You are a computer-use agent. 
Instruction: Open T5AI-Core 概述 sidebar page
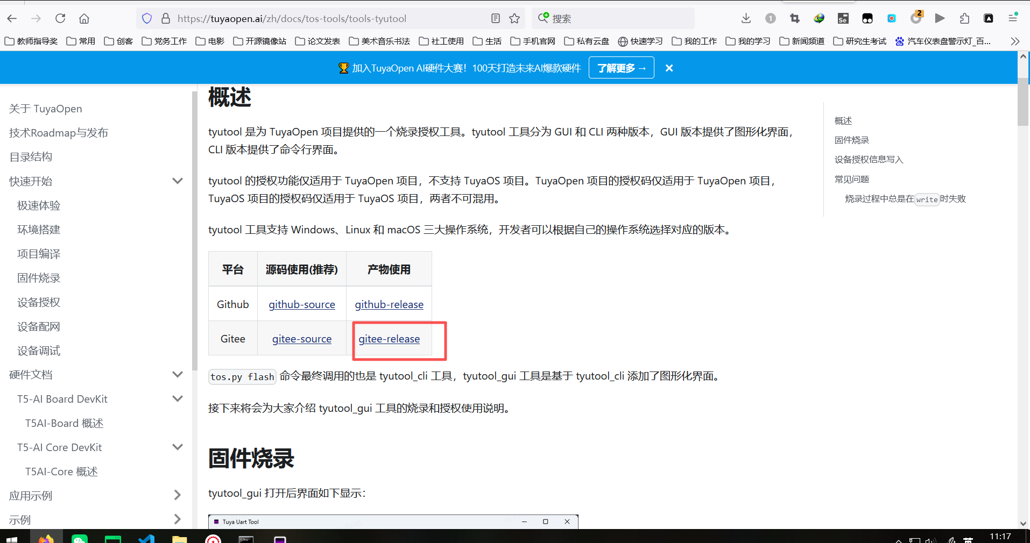pos(61,471)
